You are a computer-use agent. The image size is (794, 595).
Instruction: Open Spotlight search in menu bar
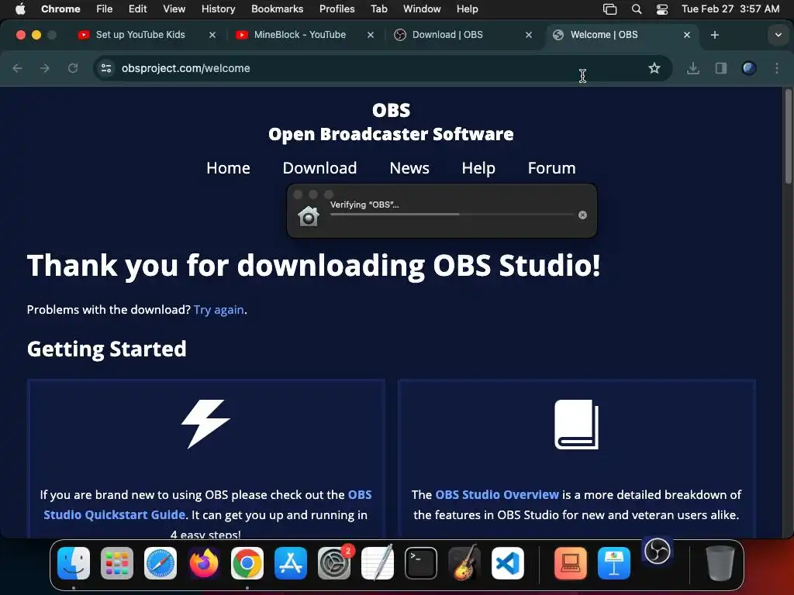click(x=637, y=9)
